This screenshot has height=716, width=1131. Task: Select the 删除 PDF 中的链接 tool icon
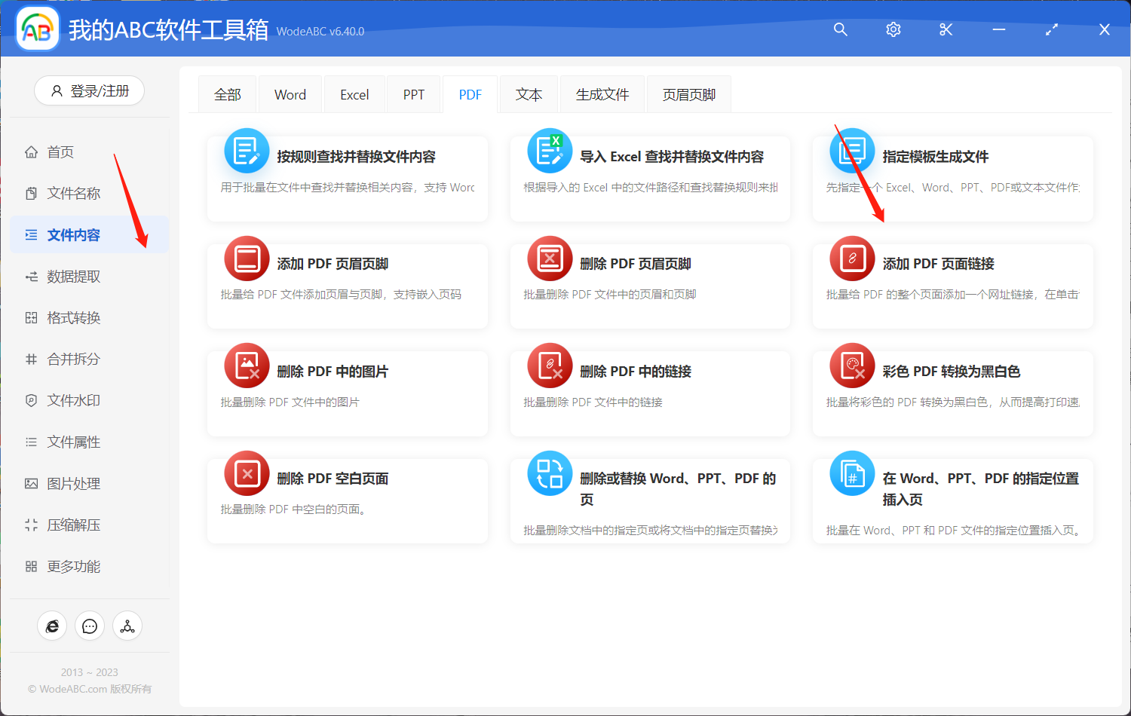pyautogui.click(x=549, y=366)
